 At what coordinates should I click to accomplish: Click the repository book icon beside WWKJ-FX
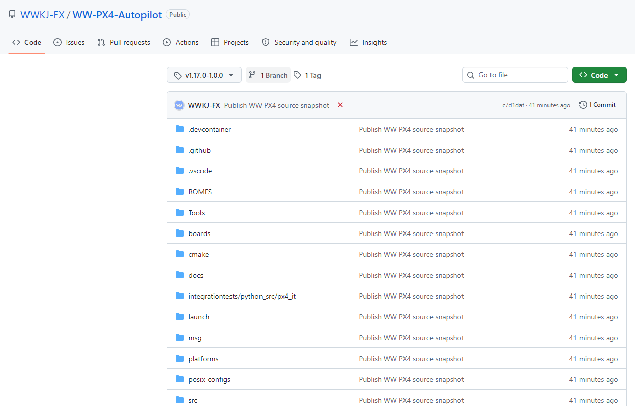tap(12, 15)
